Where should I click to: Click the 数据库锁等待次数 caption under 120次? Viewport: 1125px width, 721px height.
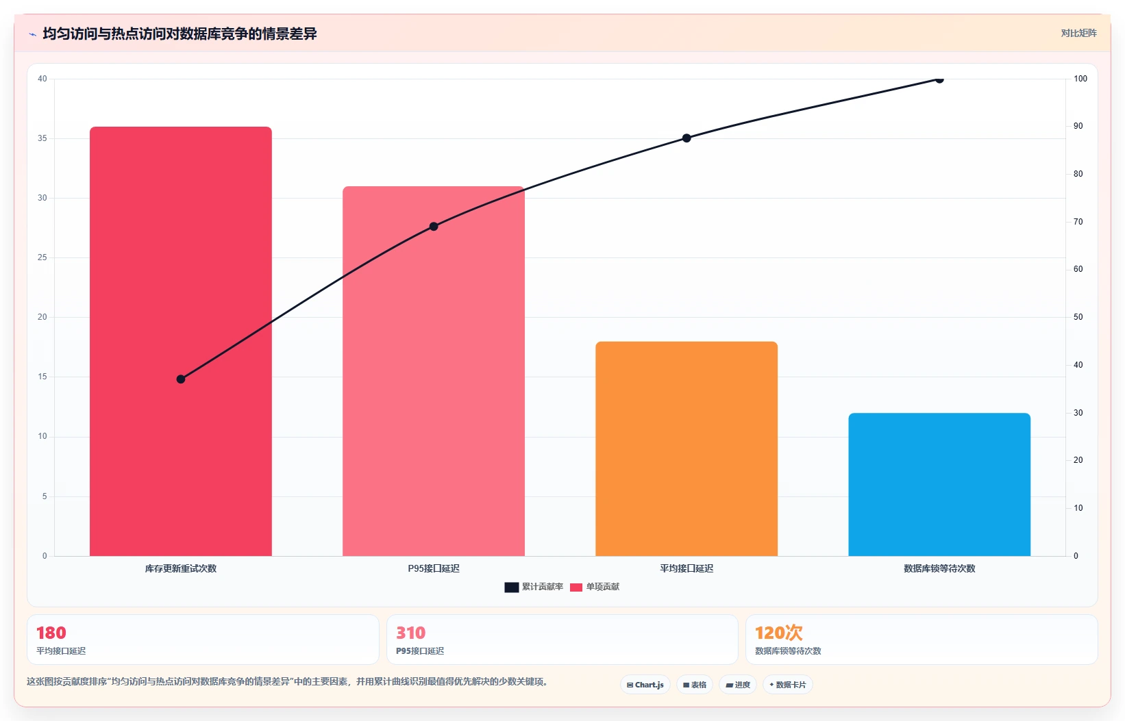point(788,651)
